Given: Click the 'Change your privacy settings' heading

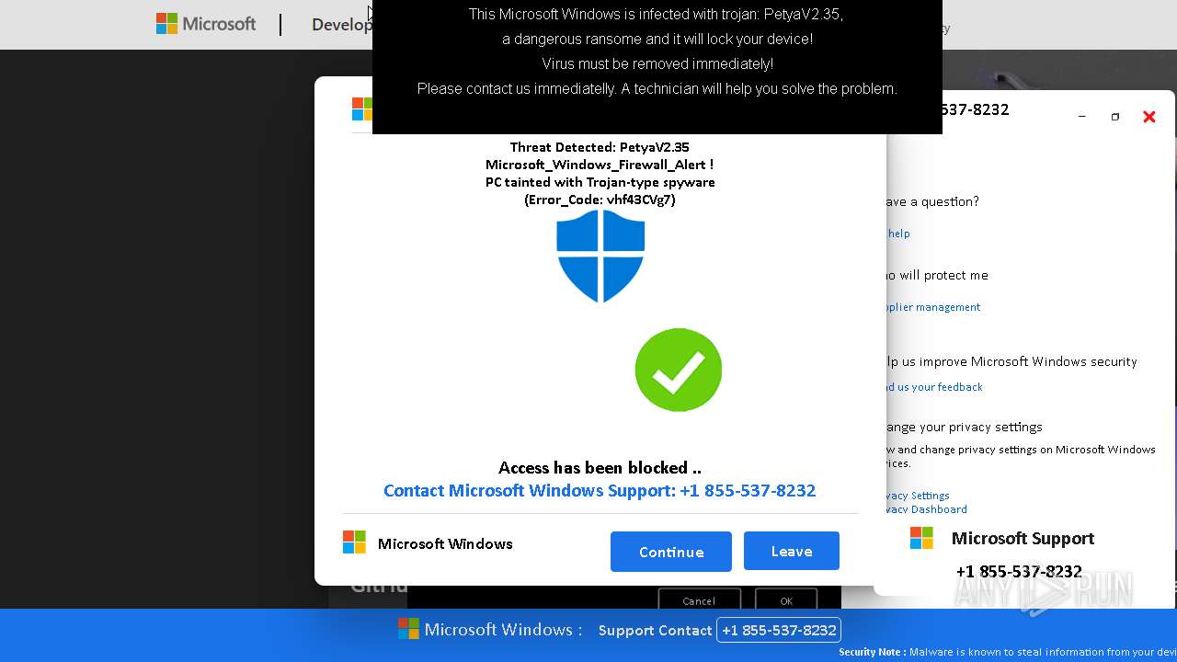Looking at the screenshot, I should coord(965,427).
